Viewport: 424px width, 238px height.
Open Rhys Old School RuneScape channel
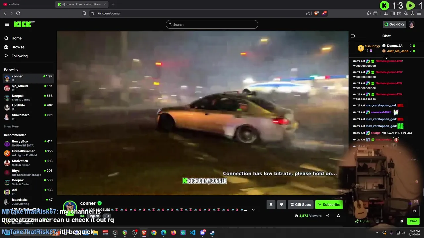coord(28,172)
